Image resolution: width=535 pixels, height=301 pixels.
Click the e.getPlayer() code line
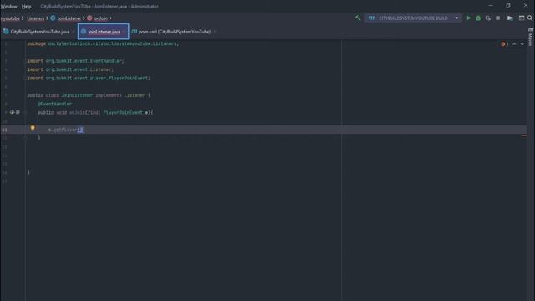[67, 130]
